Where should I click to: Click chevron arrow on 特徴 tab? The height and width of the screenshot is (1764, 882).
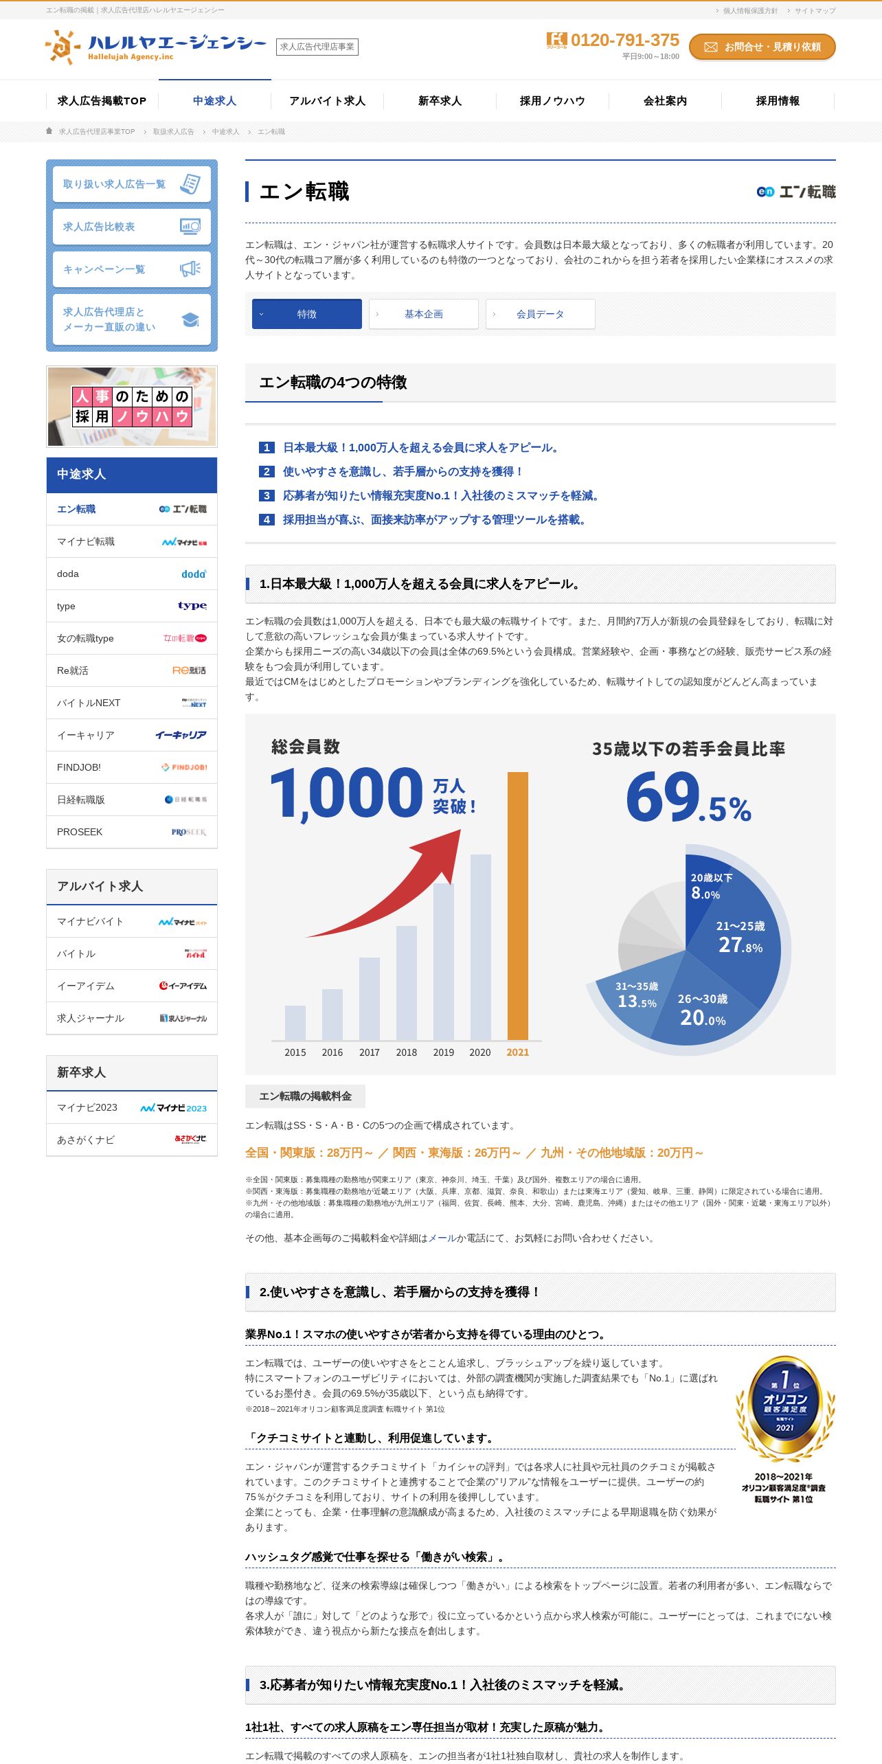tap(261, 314)
